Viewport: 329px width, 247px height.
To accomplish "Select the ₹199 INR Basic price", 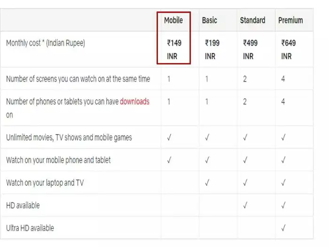I will point(212,49).
